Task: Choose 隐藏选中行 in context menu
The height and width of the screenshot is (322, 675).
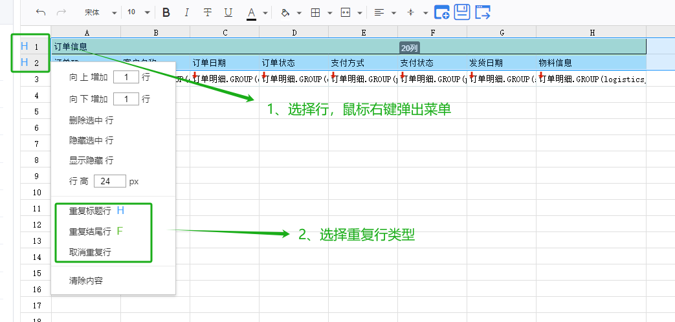Action: point(91,140)
